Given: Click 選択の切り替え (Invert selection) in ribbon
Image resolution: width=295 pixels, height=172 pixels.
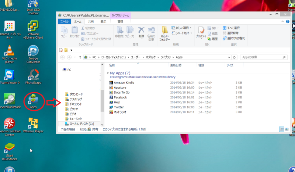Looking at the screenshot, I should (234, 38).
